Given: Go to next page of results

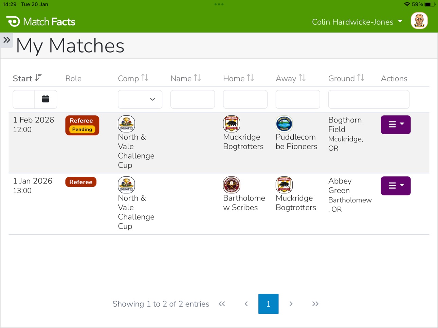Looking at the screenshot, I should (x=291, y=304).
